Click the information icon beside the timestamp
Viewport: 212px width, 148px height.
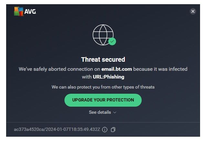click(x=104, y=130)
